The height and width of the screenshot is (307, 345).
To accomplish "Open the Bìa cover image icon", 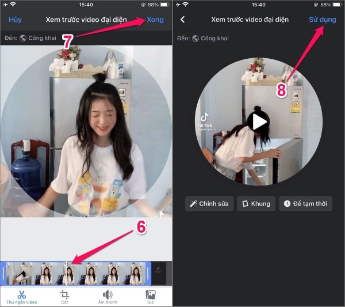I will point(150,294).
